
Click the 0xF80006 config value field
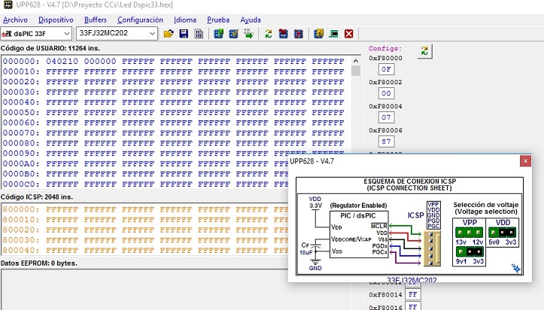[386, 141]
